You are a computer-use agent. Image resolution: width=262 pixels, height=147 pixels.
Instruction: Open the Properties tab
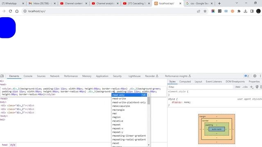[254, 82]
